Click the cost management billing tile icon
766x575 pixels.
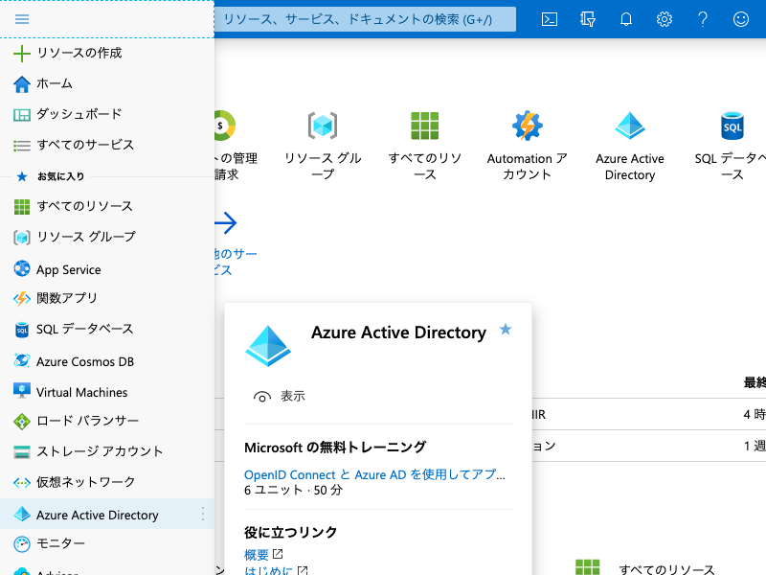[x=225, y=126]
